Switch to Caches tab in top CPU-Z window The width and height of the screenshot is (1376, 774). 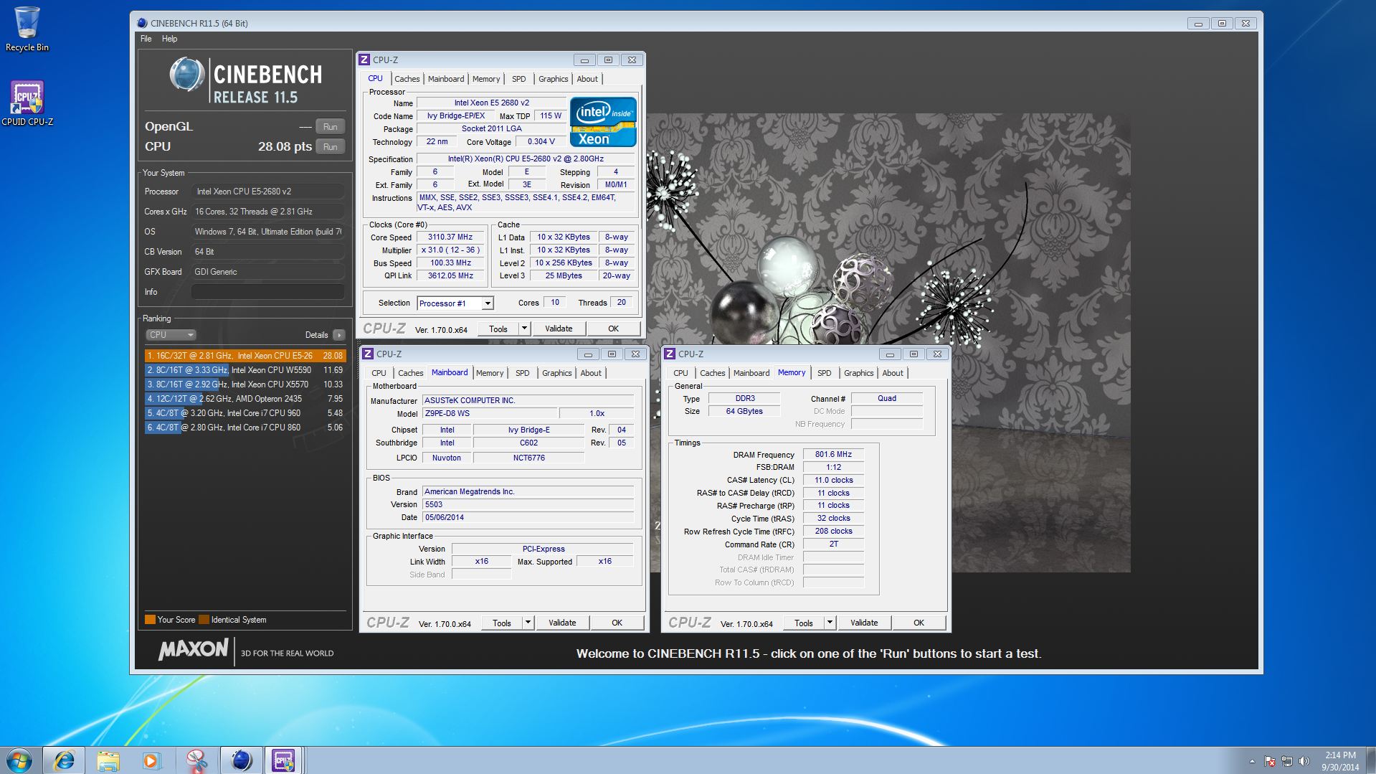[x=407, y=79]
